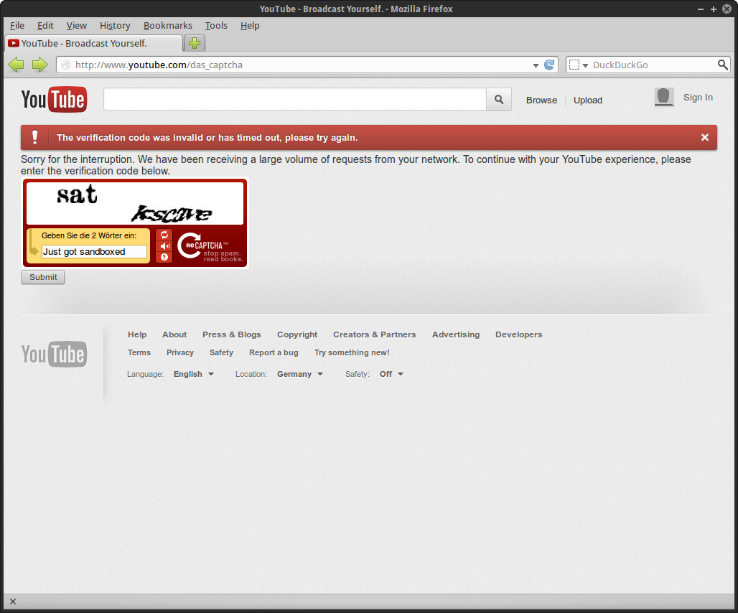The height and width of the screenshot is (613, 738).
Task: Open the footer Safety link
Action: tap(221, 352)
